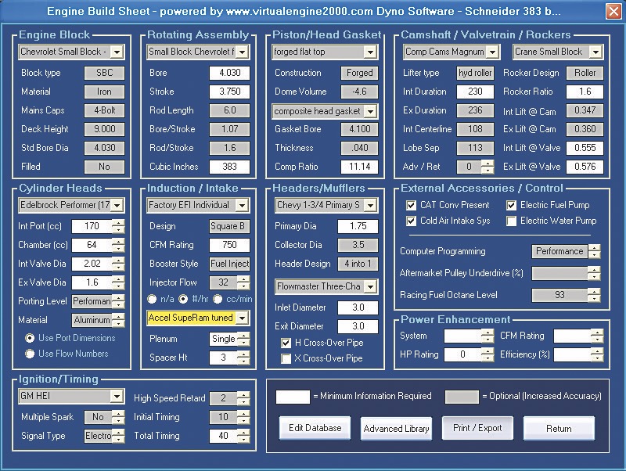Select the n/a injector flow option
The height and width of the screenshot is (471, 626).
(152, 299)
